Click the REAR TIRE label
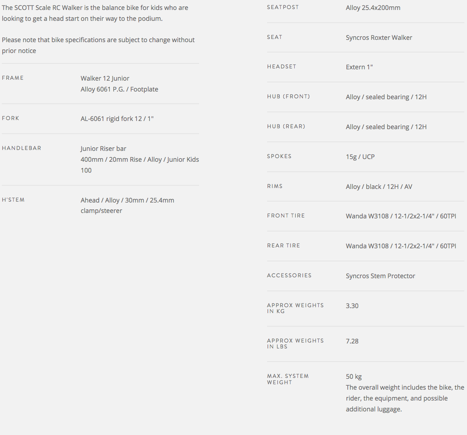 click(283, 246)
